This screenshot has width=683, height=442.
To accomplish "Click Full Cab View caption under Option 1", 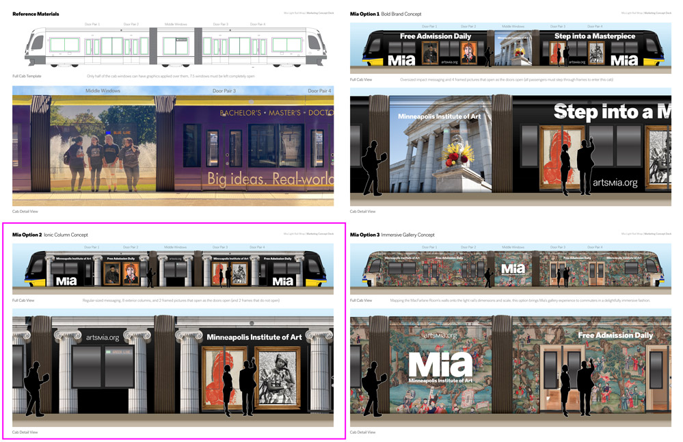I will pyautogui.click(x=361, y=80).
